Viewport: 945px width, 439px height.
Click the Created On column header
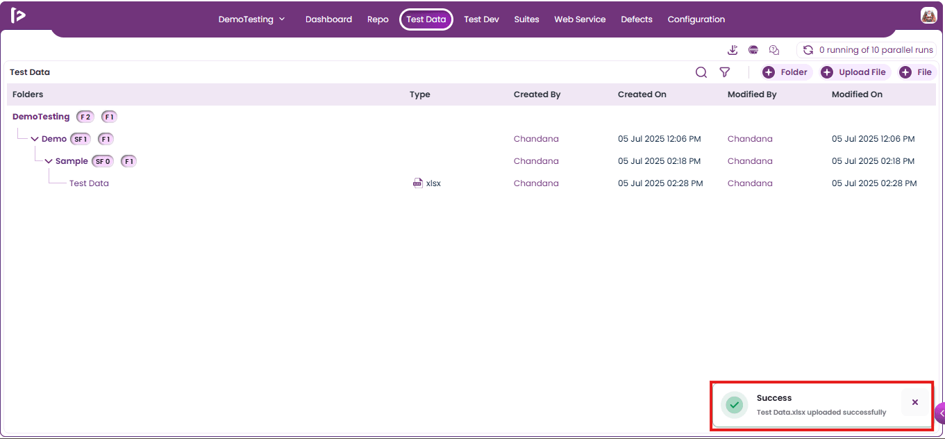pos(642,94)
